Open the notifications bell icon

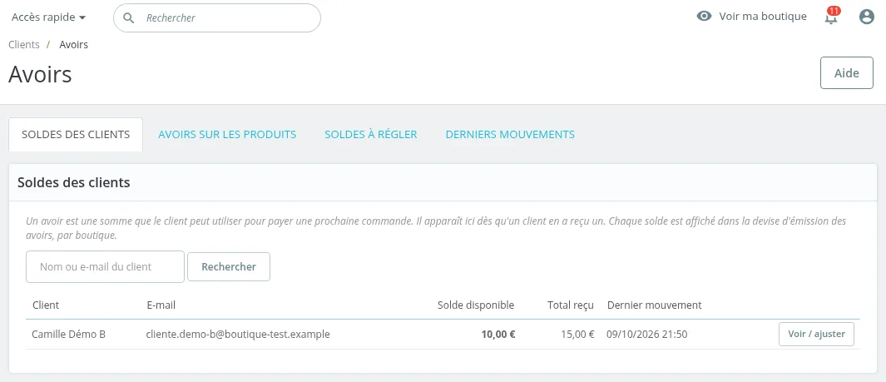tap(830, 17)
